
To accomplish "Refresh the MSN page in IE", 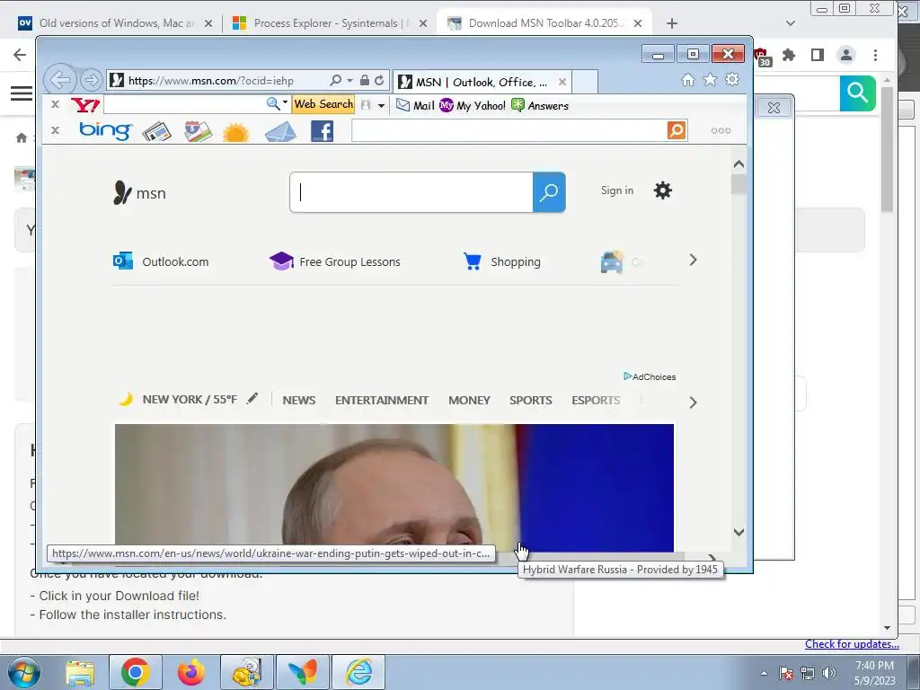I will tap(379, 80).
